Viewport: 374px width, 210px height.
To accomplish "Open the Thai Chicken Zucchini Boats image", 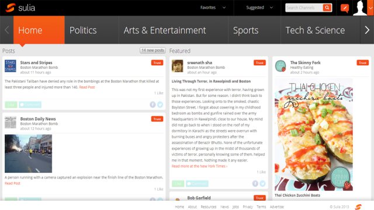I will [x=314, y=135].
